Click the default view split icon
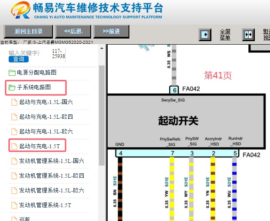Image resolution: width=270 pixels, height=221 pixels. point(248,35)
